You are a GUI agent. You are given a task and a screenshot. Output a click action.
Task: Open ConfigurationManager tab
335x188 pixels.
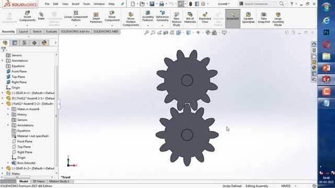tap(25, 43)
